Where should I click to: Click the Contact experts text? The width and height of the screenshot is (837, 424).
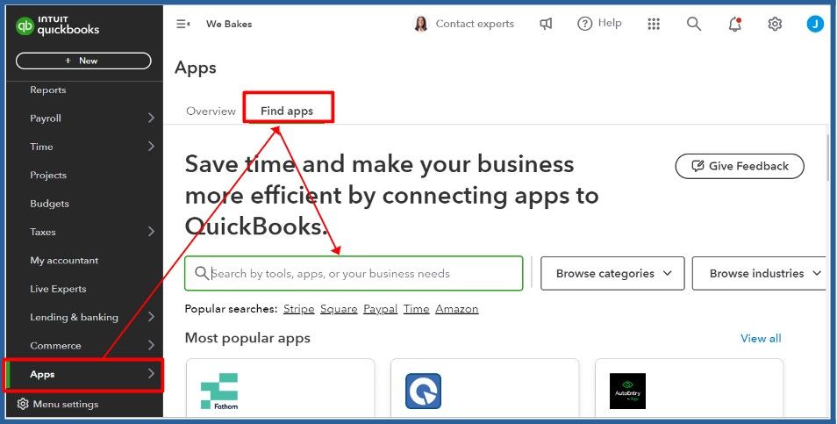click(x=475, y=24)
